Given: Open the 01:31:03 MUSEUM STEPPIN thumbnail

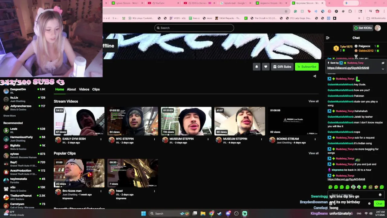Looking at the screenshot, I should tap(186, 121).
